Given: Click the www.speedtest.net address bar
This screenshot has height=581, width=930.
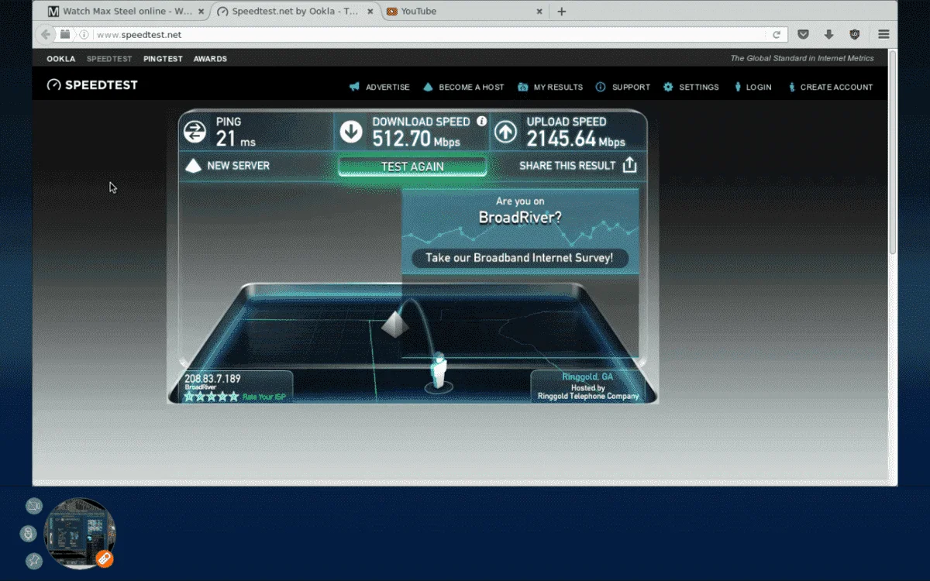Looking at the screenshot, I should coord(430,35).
